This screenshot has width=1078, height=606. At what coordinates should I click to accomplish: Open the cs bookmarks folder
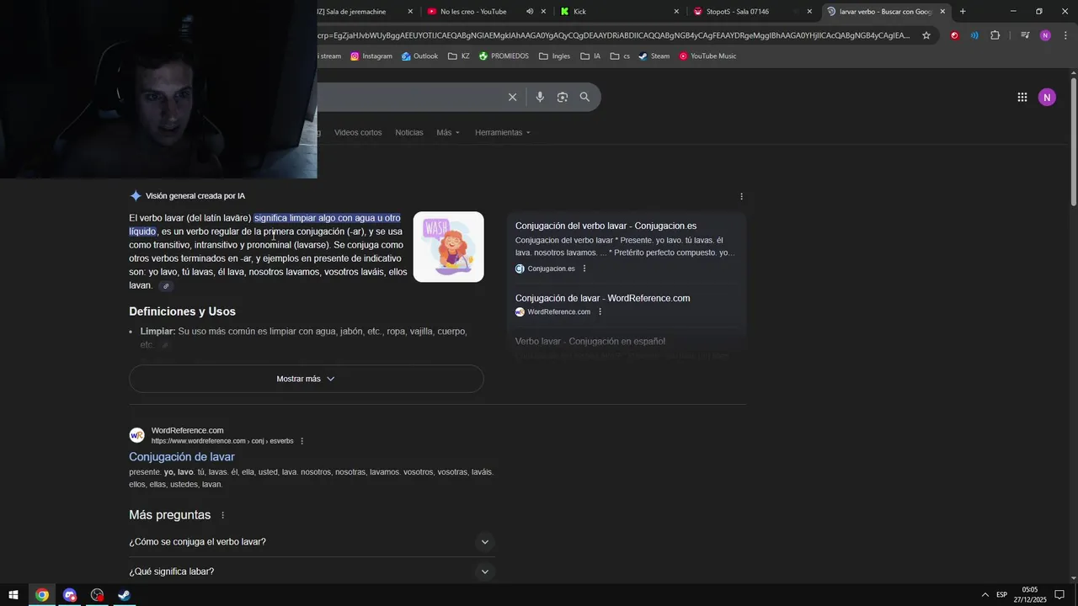620,56
